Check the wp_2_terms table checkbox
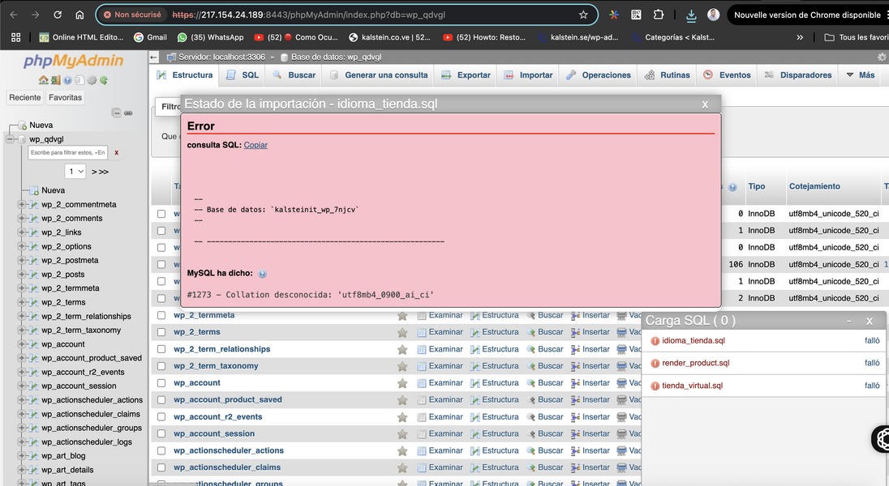Screen dimensions: 889x486 click(x=161, y=332)
